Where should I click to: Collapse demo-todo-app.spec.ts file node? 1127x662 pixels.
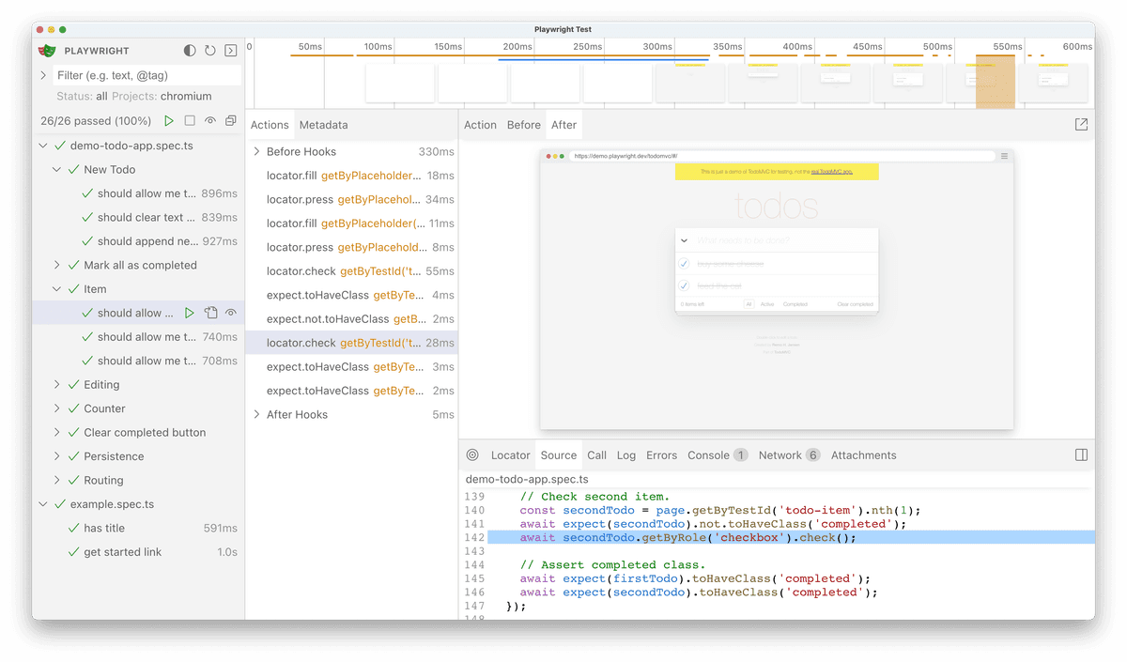click(x=43, y=146)
